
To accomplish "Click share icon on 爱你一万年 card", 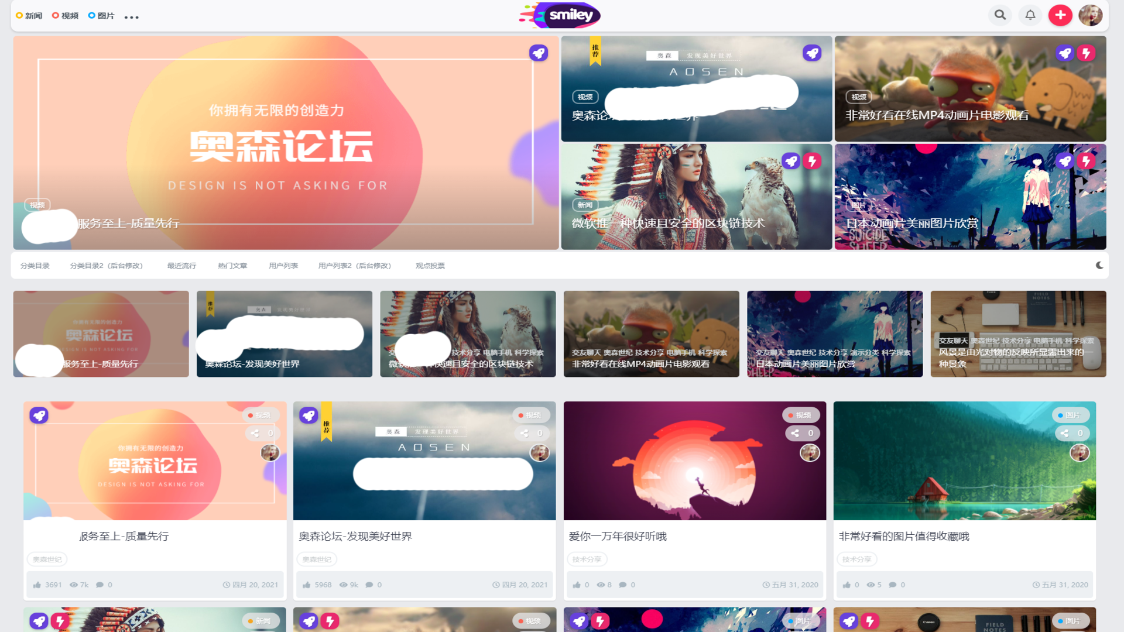I will click(795, 433).
